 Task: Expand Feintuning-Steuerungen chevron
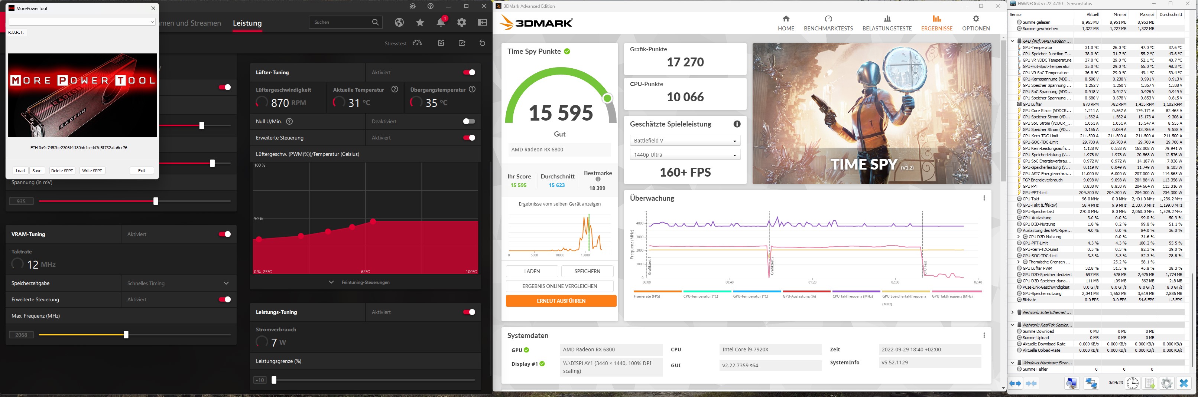click(x=331, y=282)
